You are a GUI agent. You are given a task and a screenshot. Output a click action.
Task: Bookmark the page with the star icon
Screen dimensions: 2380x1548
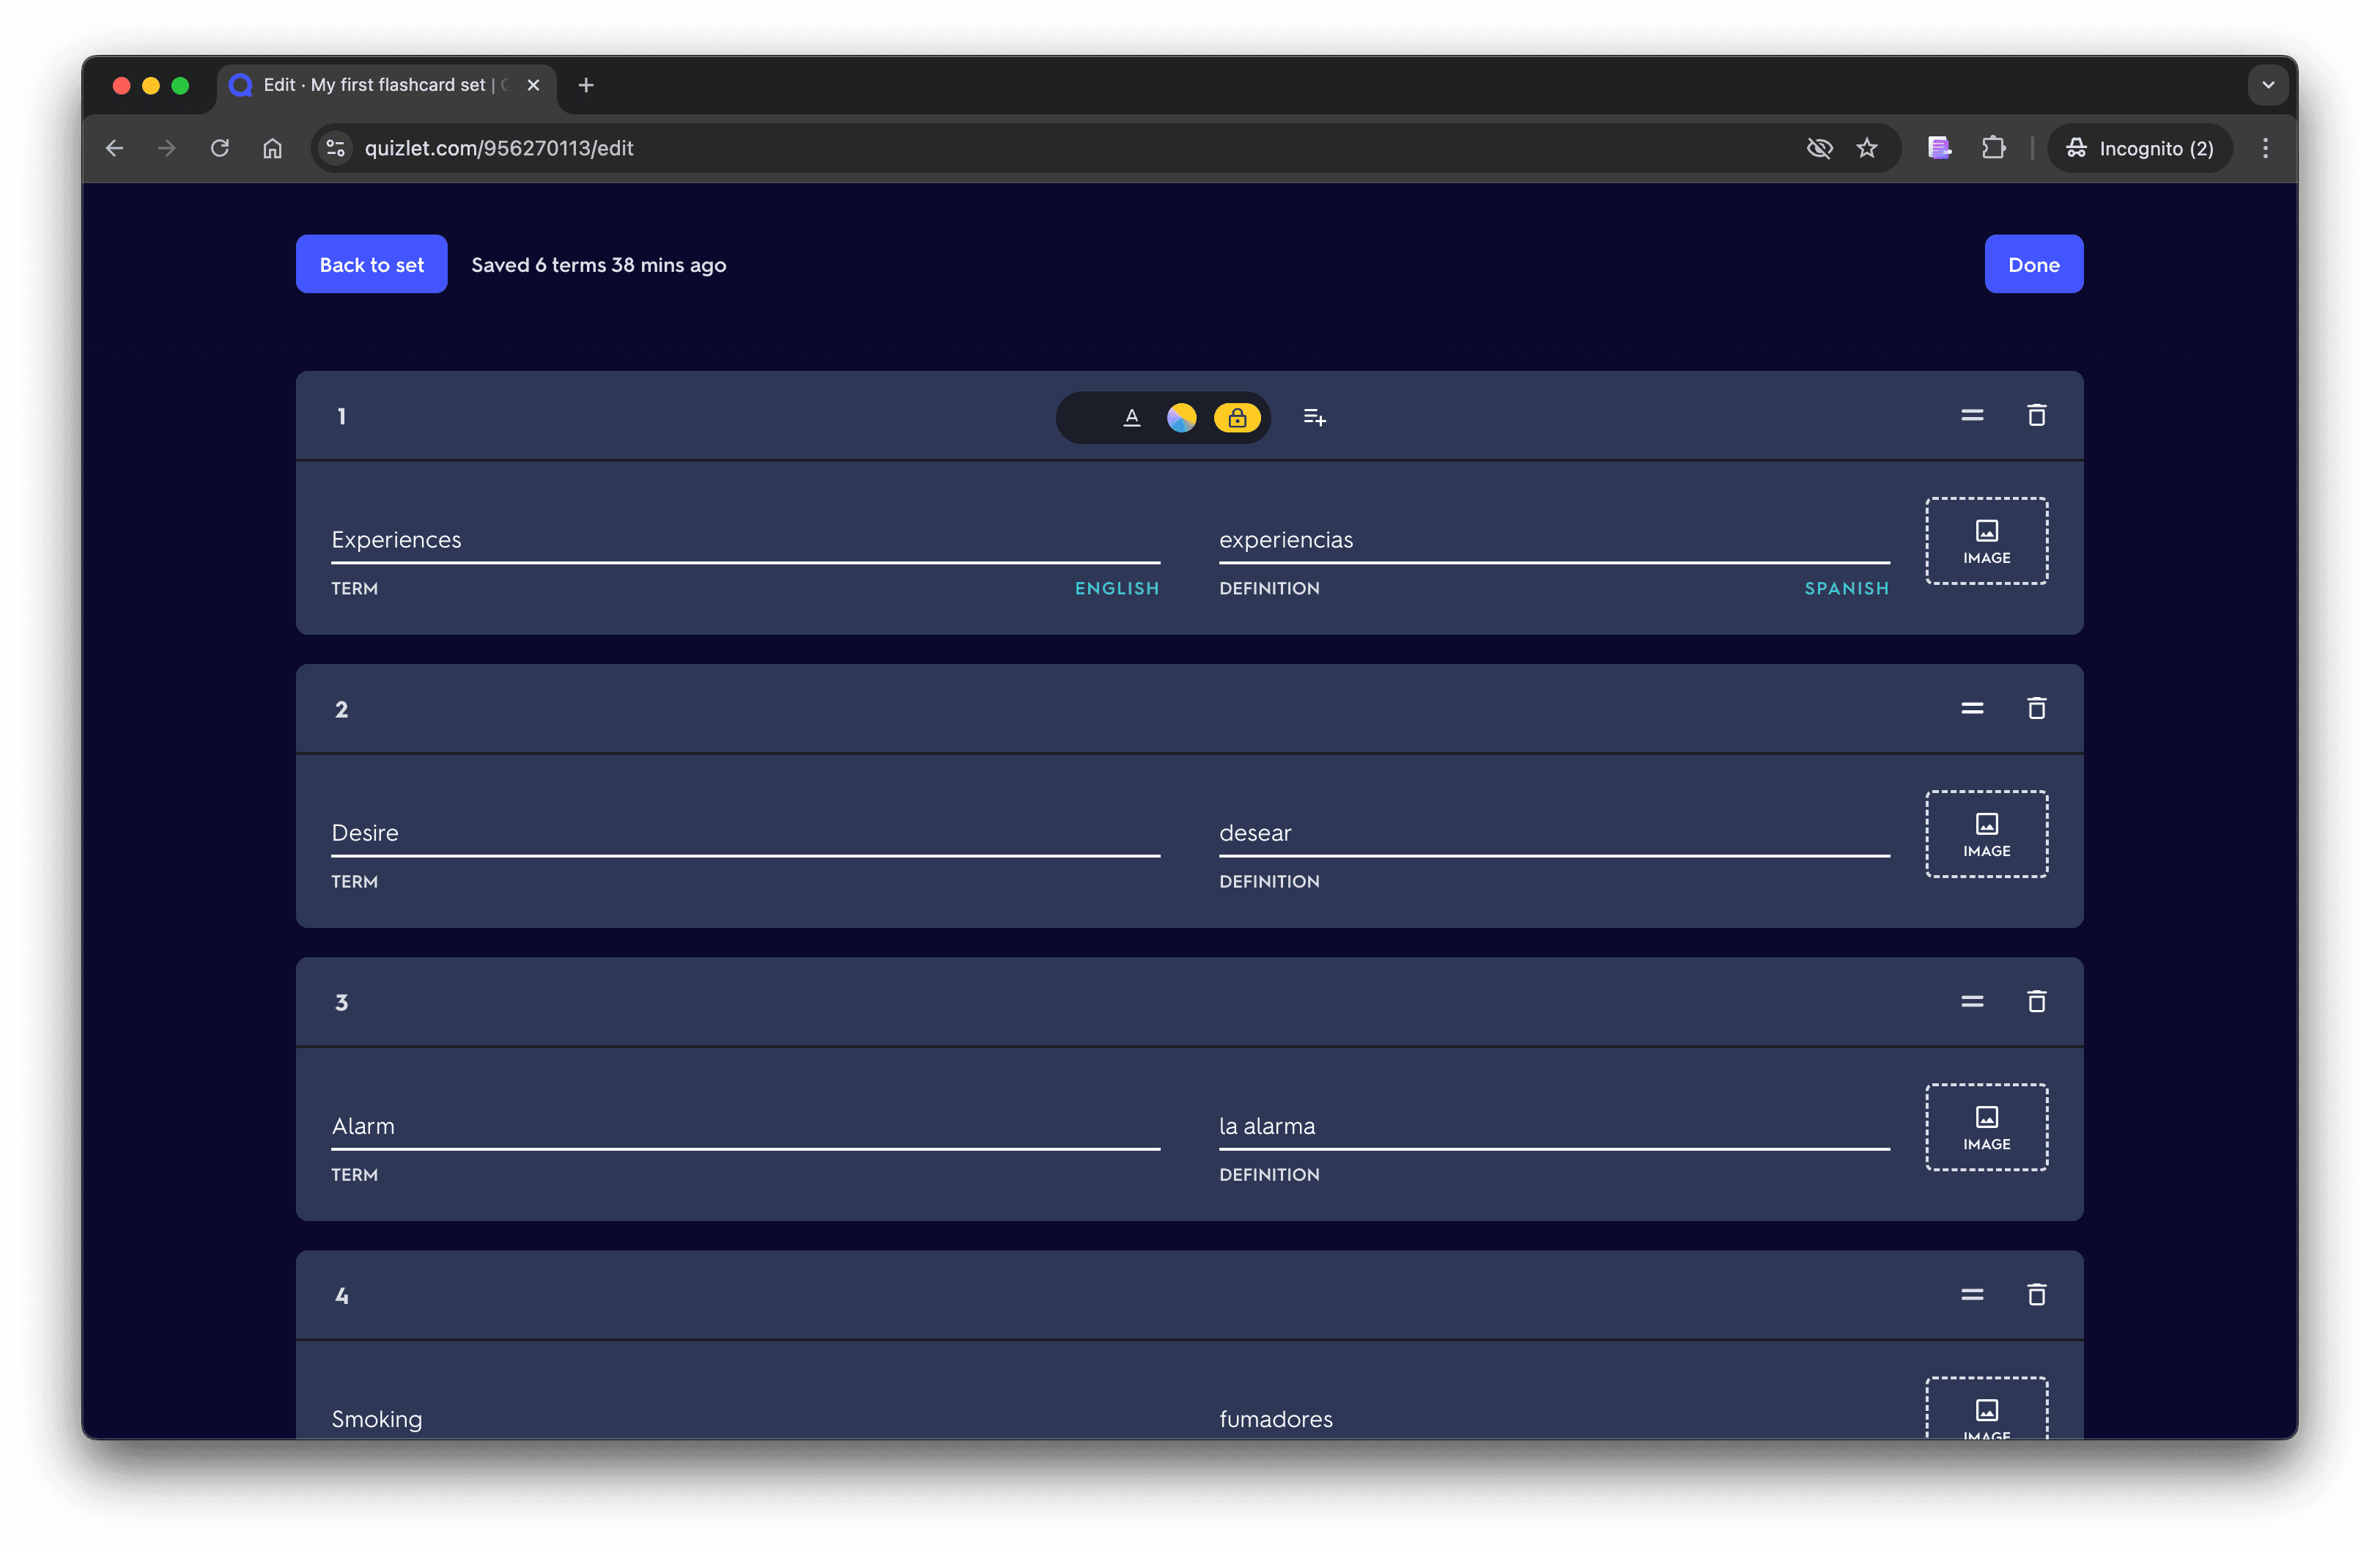pyautogui.click(x=1867, y=147)
